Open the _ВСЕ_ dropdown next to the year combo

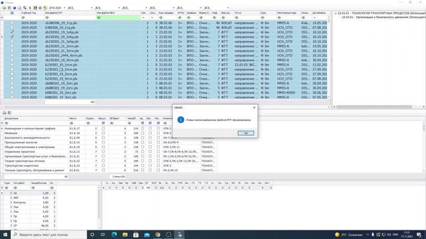[x=92, y=8]
